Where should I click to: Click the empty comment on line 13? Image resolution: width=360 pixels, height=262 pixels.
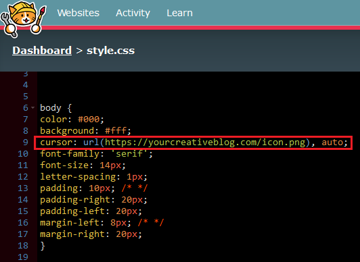click(135, 188)
